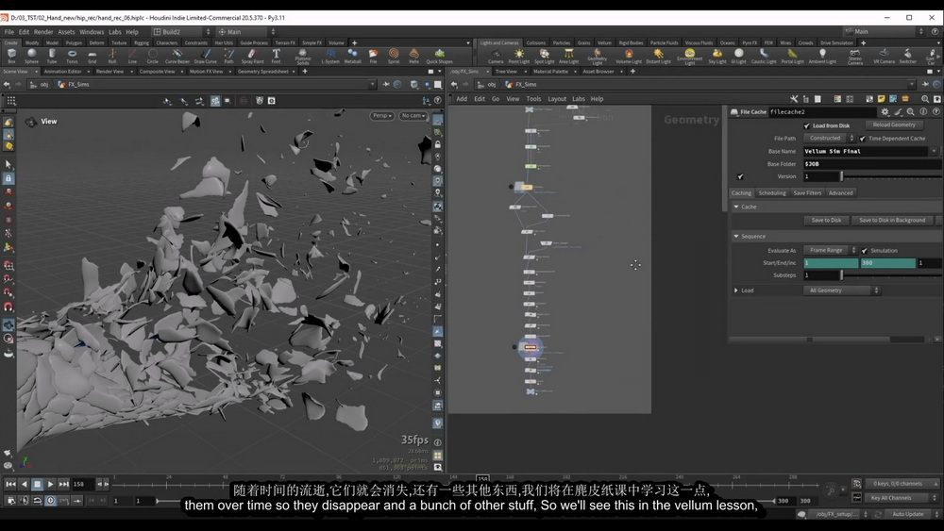Add a Sky Light from the shelf
The height and width of the screenshot is (531, 944).
[717, 56]
